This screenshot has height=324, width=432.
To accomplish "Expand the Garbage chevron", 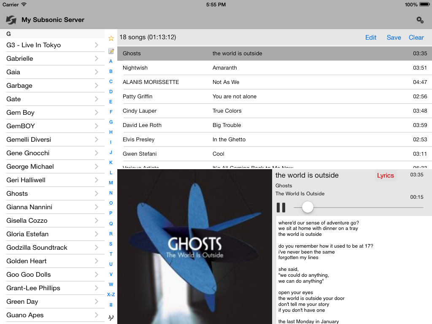I will 97,85.
